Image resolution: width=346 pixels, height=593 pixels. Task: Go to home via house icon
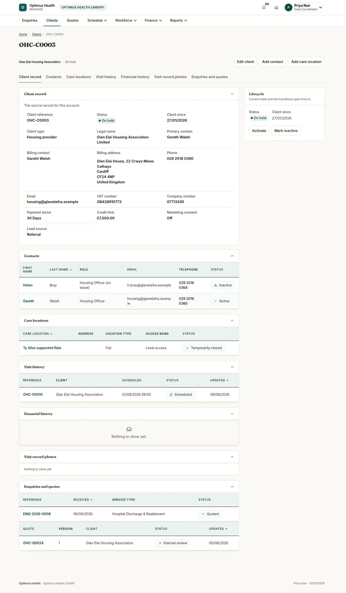(276, 7)
